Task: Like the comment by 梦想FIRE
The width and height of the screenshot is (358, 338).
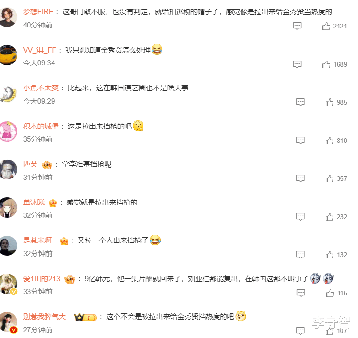Action: click(326, 26)
